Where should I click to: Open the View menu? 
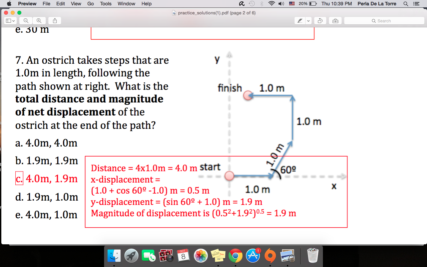[76, 4]
